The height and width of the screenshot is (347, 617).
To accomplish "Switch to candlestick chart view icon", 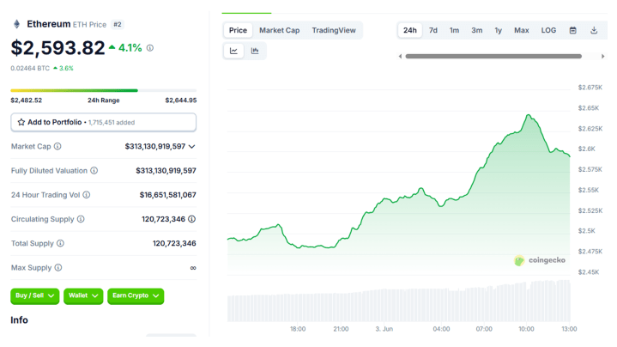I will (255, 51).
